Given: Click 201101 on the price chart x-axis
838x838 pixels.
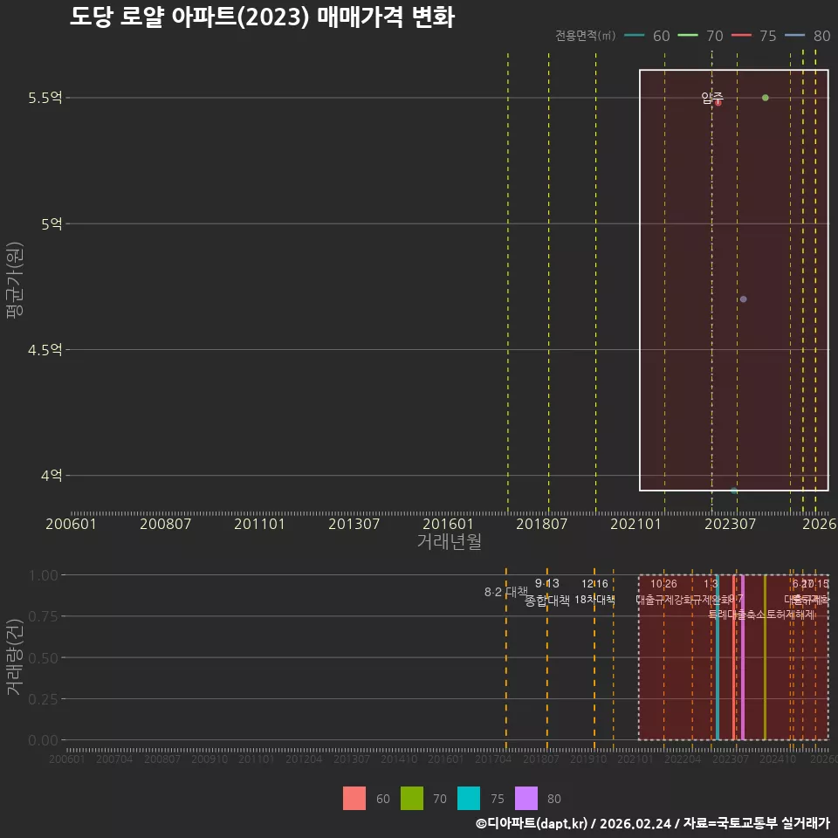Looking at the screenshot, I should tap(259, 524).
